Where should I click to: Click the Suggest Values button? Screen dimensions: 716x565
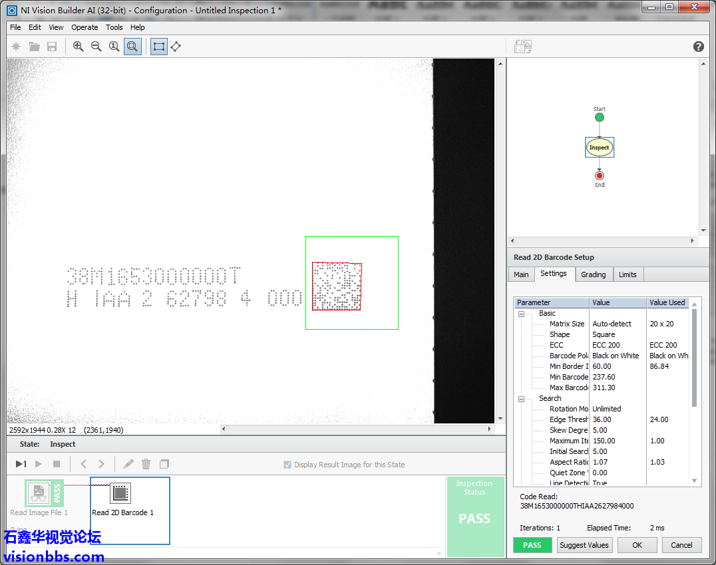click(x=584, y=545)
